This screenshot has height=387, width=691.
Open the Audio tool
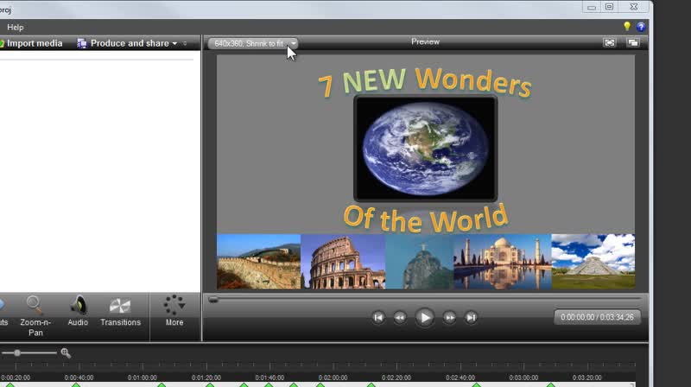pos(78,311)
